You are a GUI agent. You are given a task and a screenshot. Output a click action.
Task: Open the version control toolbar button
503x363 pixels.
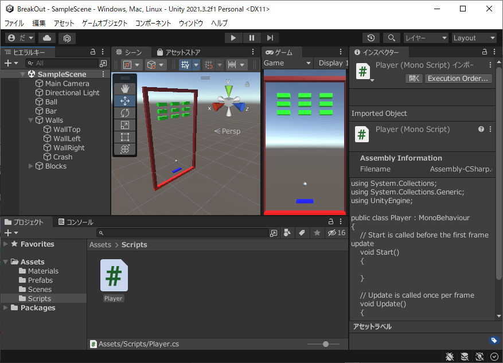point(67,38)
